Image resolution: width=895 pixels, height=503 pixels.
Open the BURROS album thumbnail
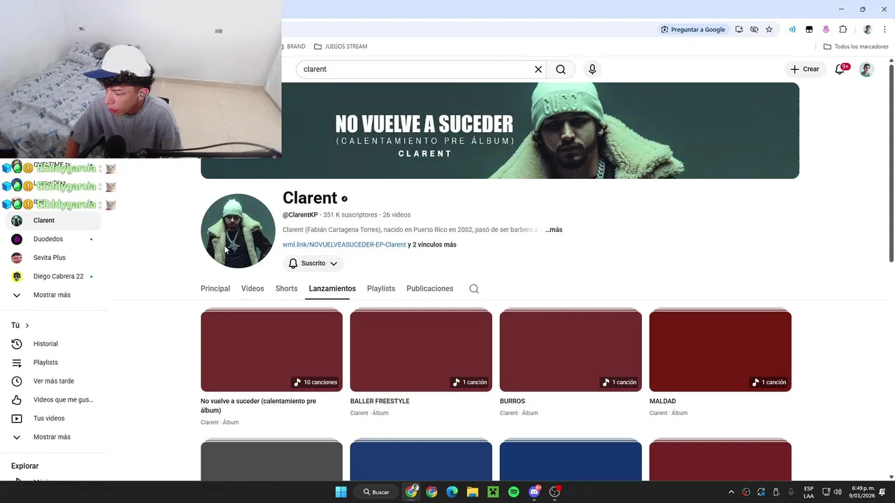pos(571,350)
